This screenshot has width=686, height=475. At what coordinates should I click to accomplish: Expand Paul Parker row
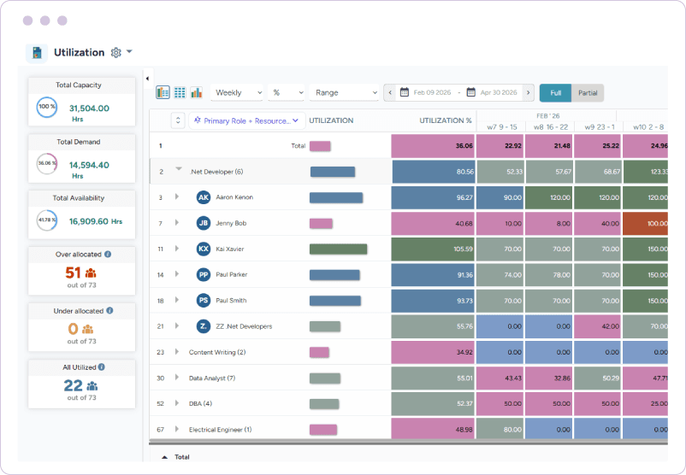point(177,274)
